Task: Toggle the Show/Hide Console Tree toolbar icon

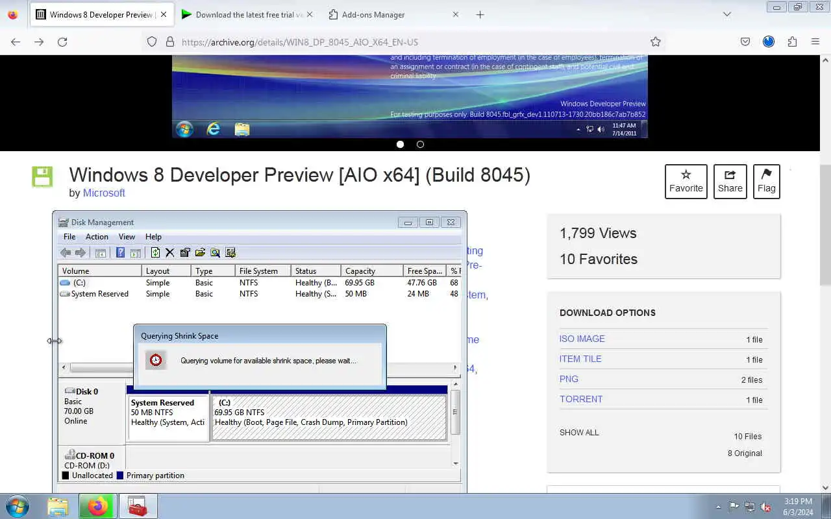Action: (x=101, y=252)
